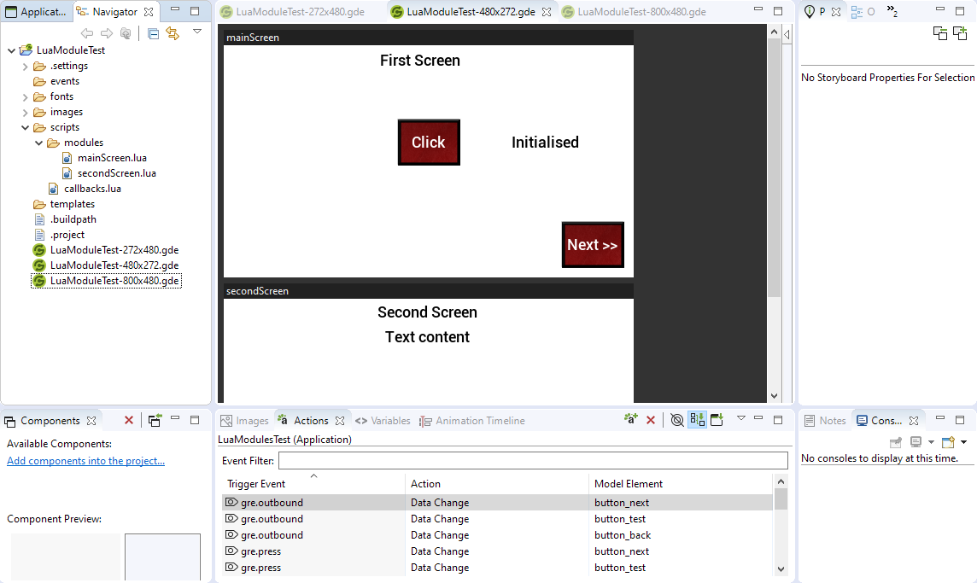This screenshot has width=977, height=583.
Task: Open the Navigator view menu dropdown
Action: (197, 32)
